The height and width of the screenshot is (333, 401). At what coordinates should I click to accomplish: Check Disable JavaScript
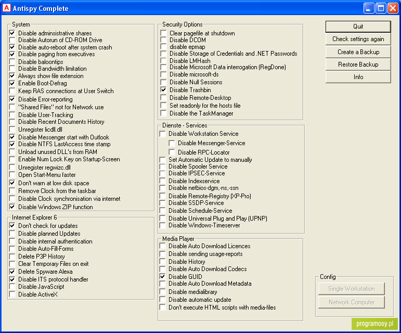coord(12,287)
